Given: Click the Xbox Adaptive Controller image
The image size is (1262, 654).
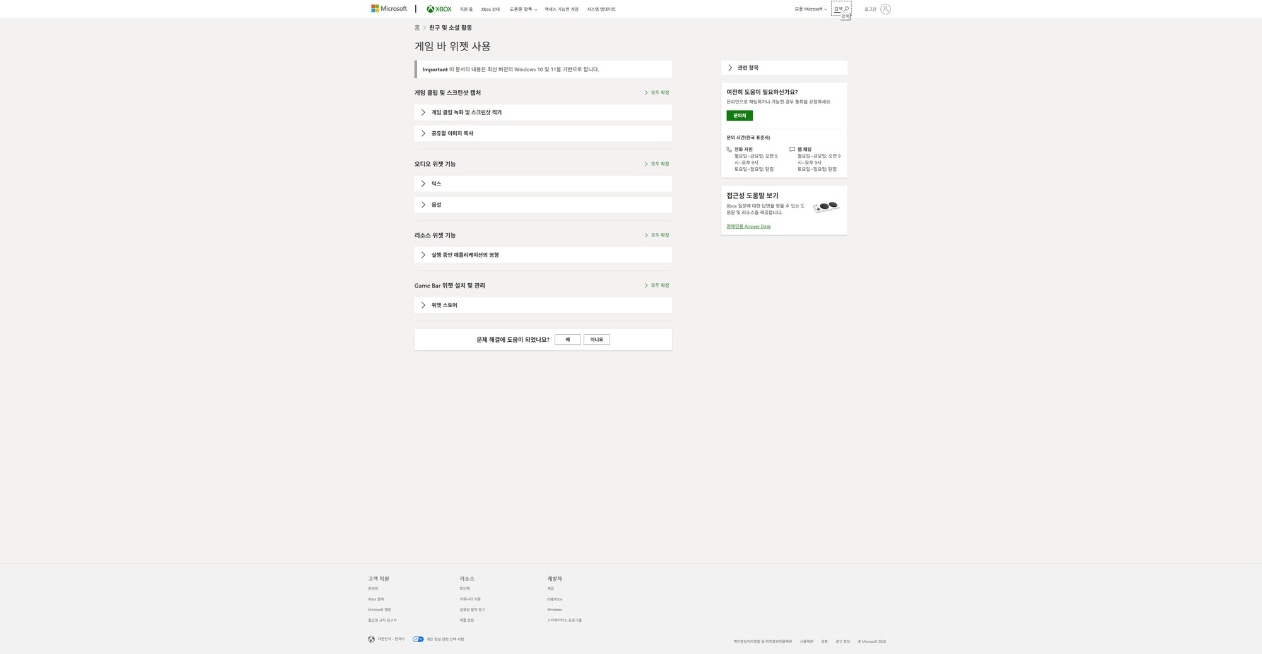Looking at the screenshot, I should click(x=826, y=207).
